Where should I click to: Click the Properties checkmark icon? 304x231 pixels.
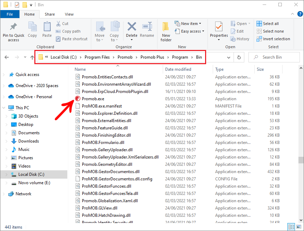coord(219,27)
